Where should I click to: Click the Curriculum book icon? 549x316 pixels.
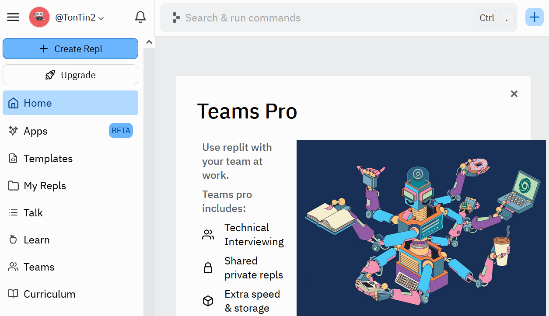[x=14, y=294]
